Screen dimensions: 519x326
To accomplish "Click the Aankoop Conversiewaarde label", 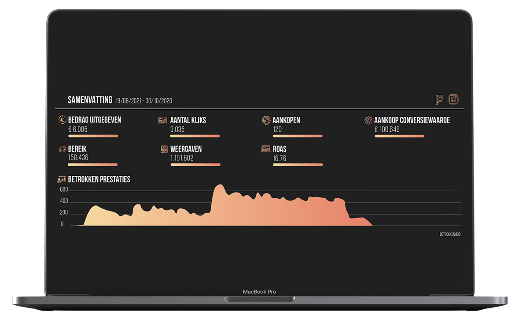I will [412, 120].
